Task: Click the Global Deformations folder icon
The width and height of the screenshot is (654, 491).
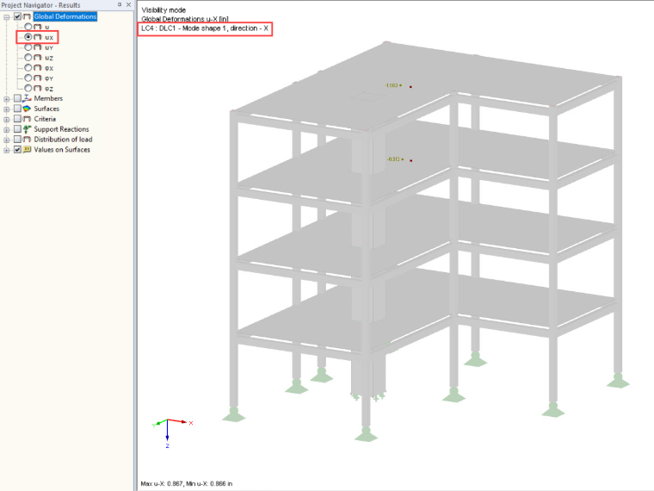Action: click(27, 16)
